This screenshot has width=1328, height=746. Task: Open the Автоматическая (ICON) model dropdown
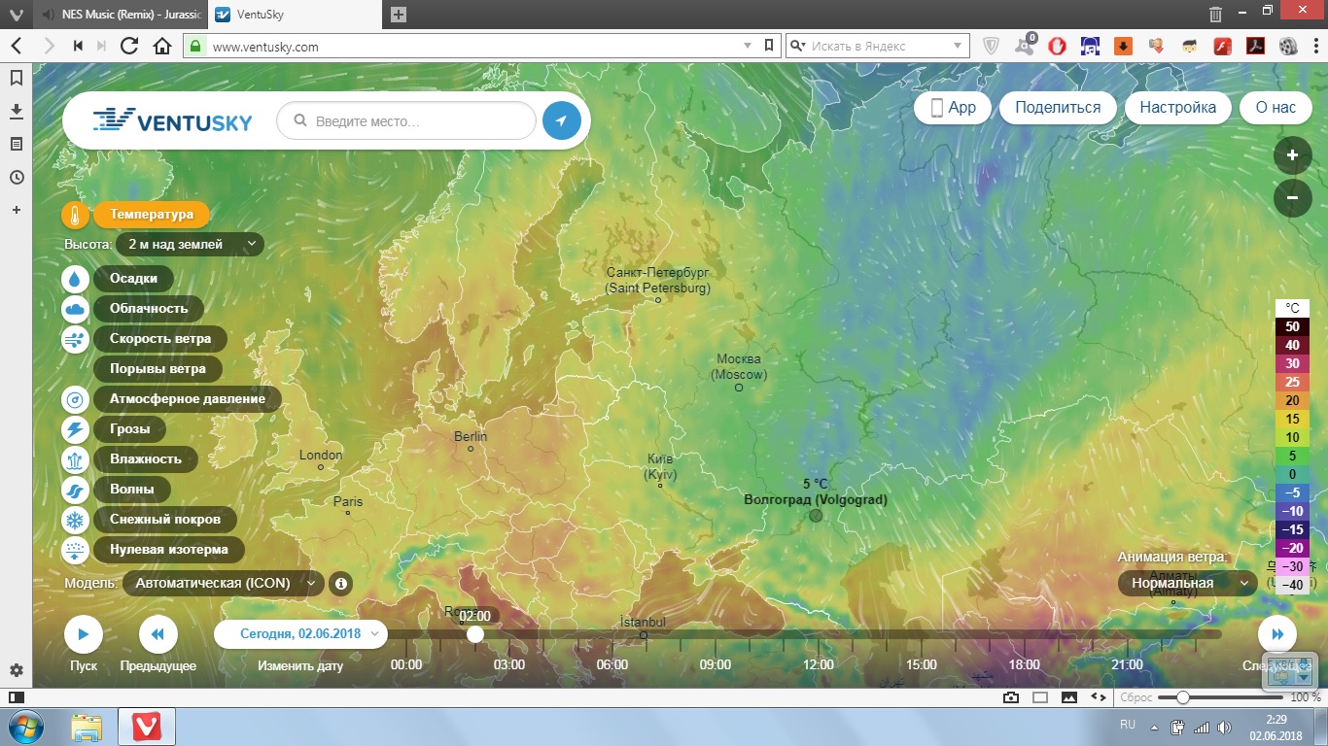click(x=224, y=584)
